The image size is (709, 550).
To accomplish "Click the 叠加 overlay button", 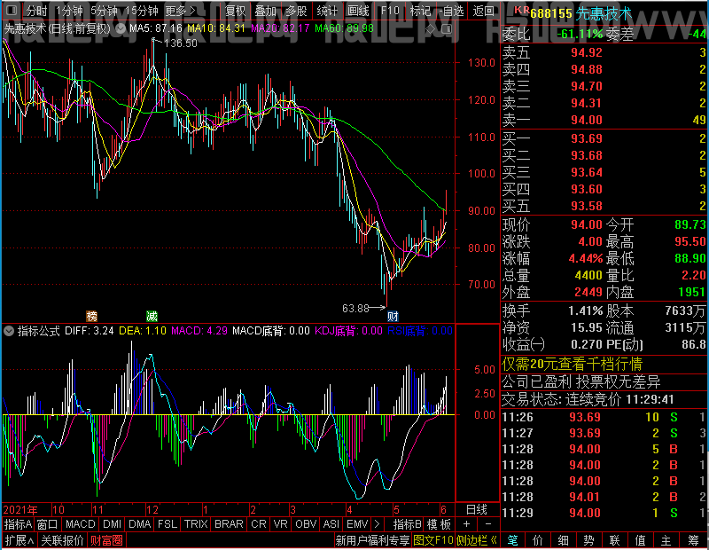I will (265, 11).
